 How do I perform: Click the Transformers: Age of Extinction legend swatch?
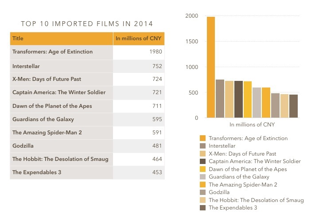tap(203, 138)
